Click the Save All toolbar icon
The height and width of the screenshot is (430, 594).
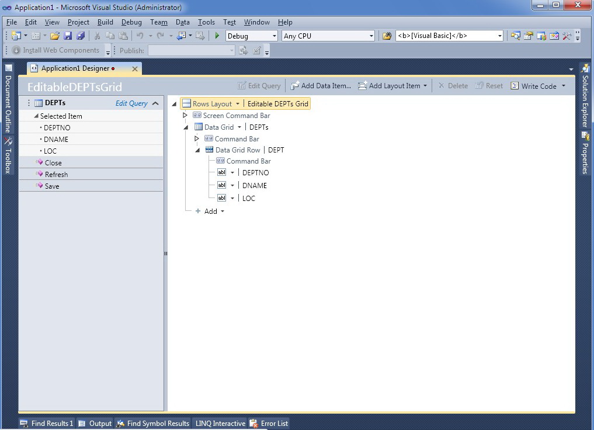pos(81,36)
